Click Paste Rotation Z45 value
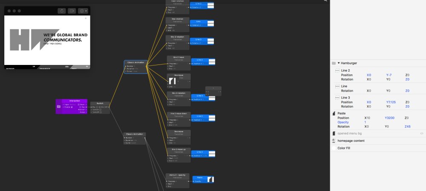This screenshot has height=191, width=426. pyautogui.click(x=407, y=126)
